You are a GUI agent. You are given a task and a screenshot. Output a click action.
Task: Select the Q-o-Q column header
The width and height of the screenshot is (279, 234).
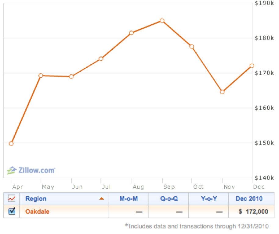coord(168,199)
